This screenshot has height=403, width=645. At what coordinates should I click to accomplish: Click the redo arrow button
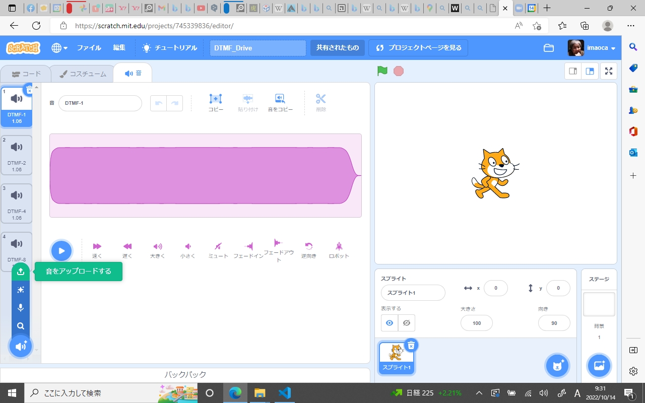click(x=175, y=103)
